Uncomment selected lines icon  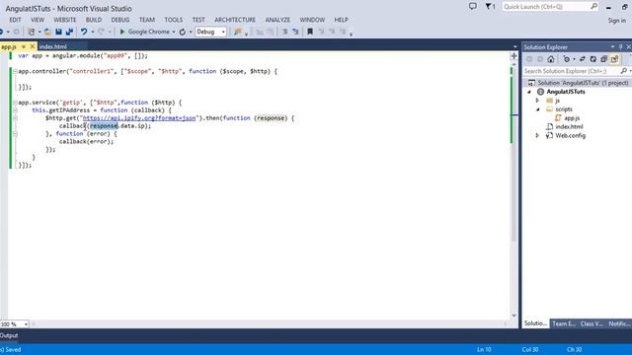(295, 32)
